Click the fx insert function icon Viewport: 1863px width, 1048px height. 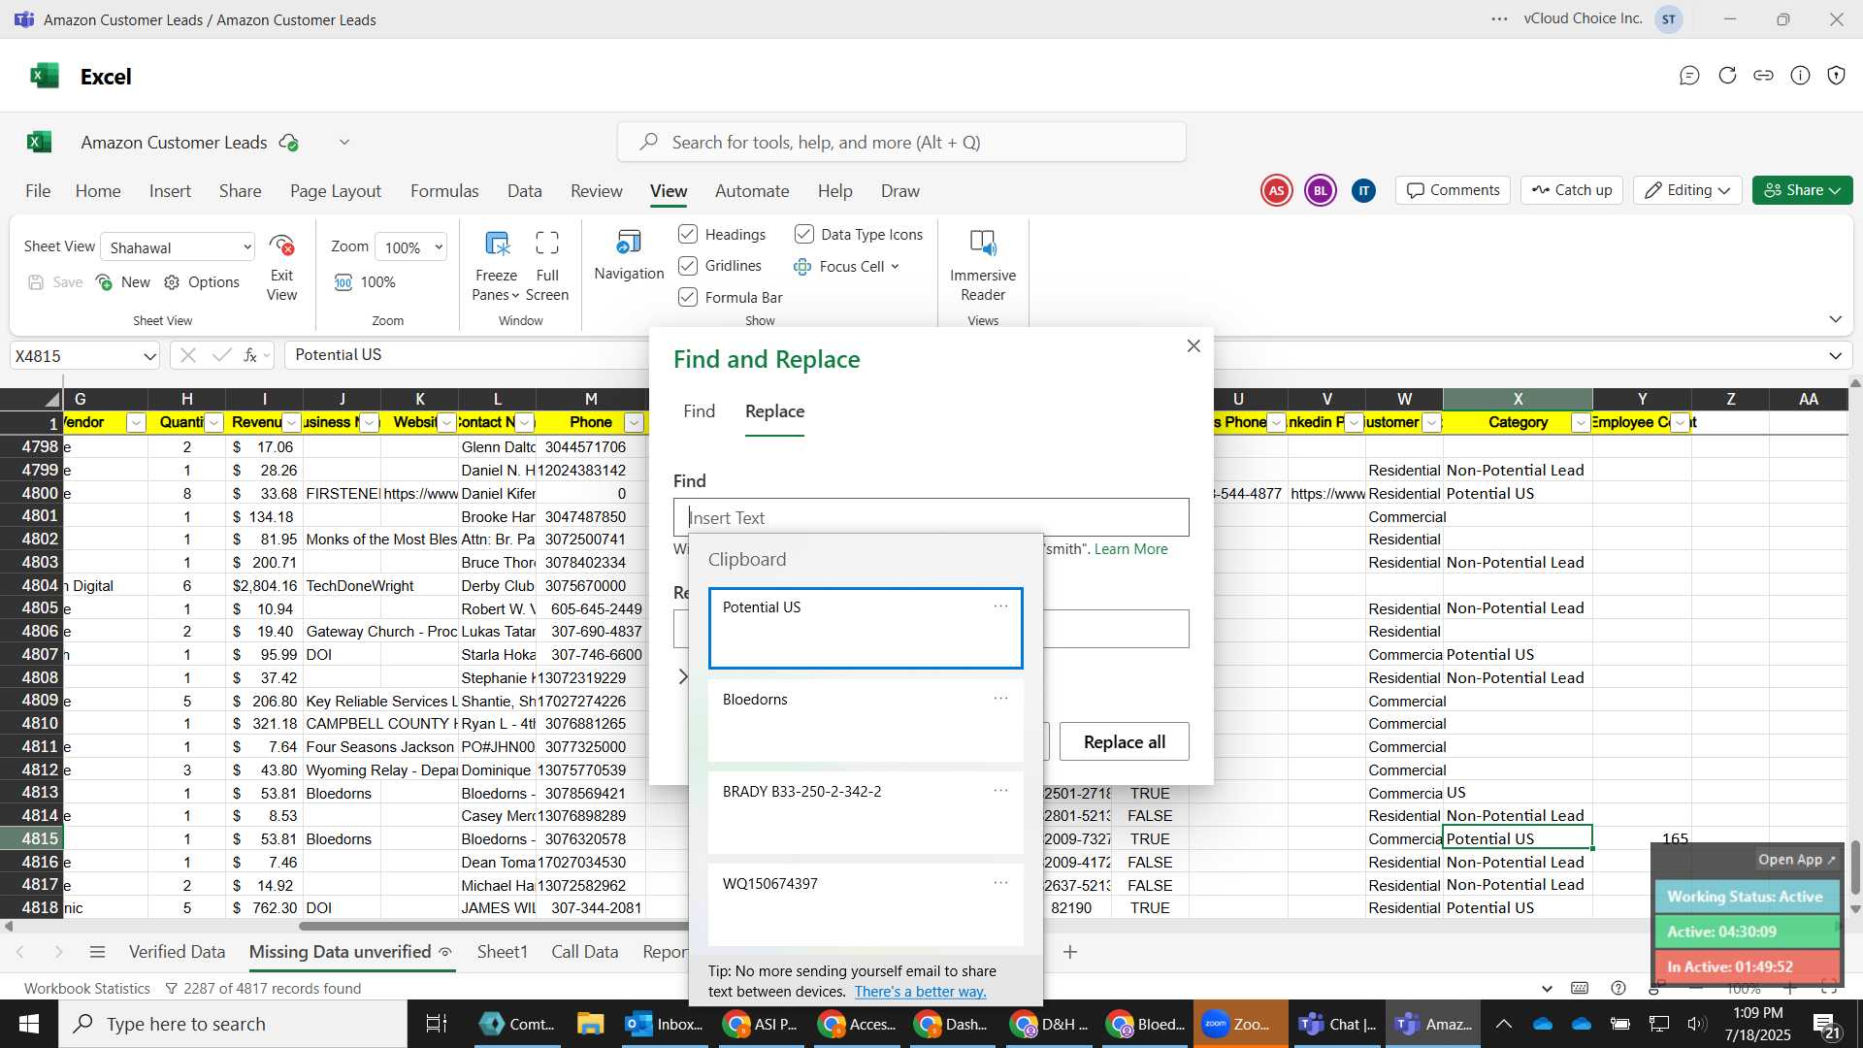click(250, 356)
